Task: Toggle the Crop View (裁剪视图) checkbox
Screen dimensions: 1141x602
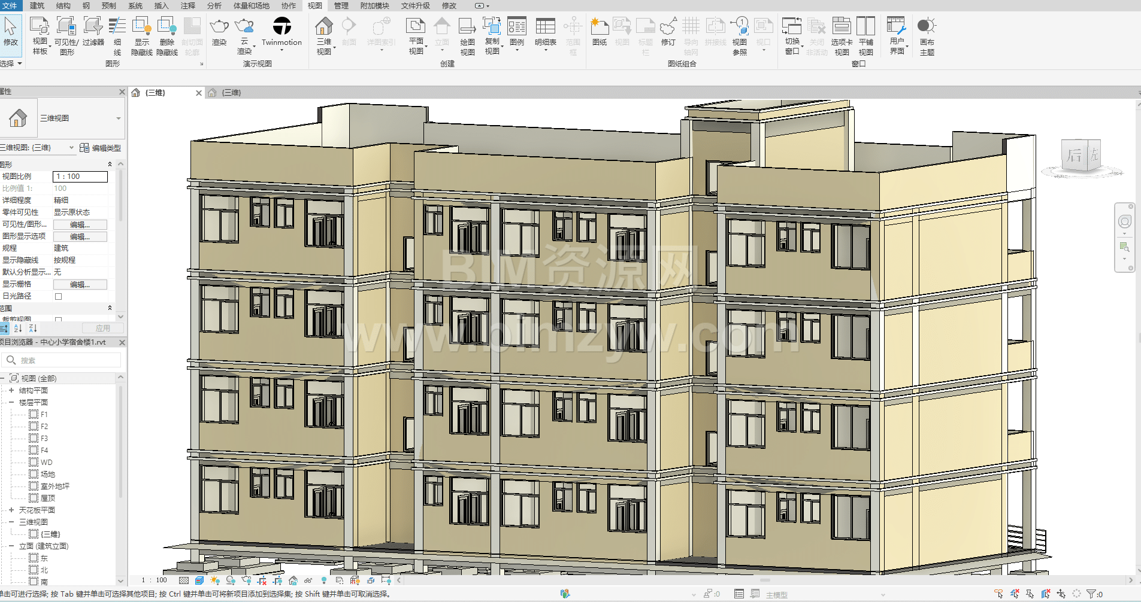Action: (58, 320)
